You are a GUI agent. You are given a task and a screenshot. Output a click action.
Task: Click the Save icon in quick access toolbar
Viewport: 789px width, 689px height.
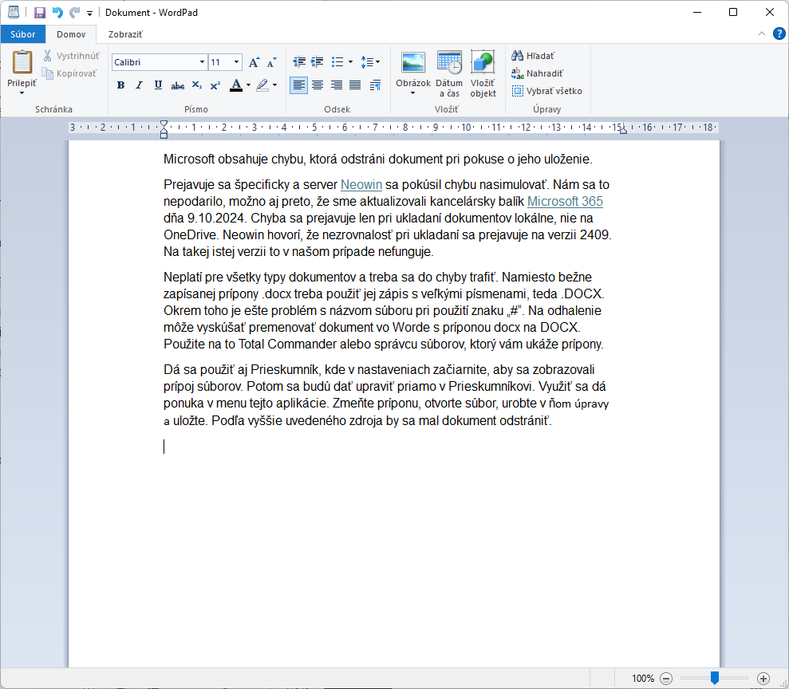coord(39,12)
